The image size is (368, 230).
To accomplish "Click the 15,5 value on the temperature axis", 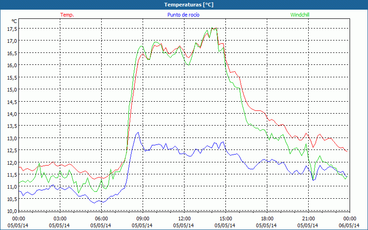I will (x=12, y=77).
